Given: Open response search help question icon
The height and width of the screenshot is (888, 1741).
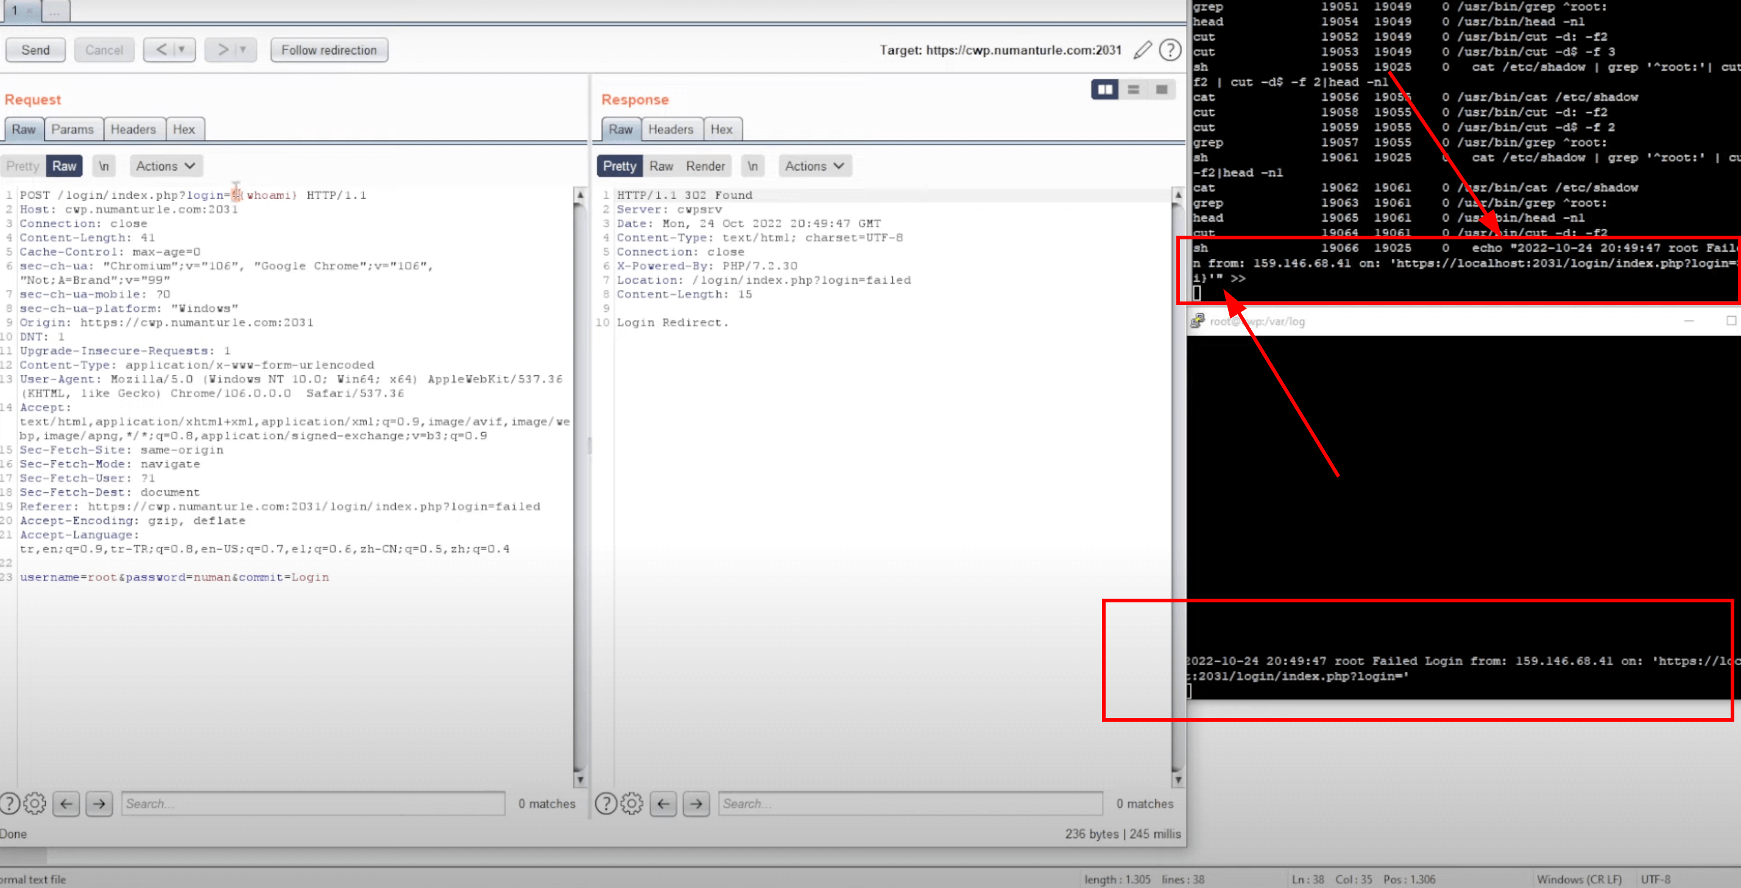Looking at the screenshot, I should point(606,803).
